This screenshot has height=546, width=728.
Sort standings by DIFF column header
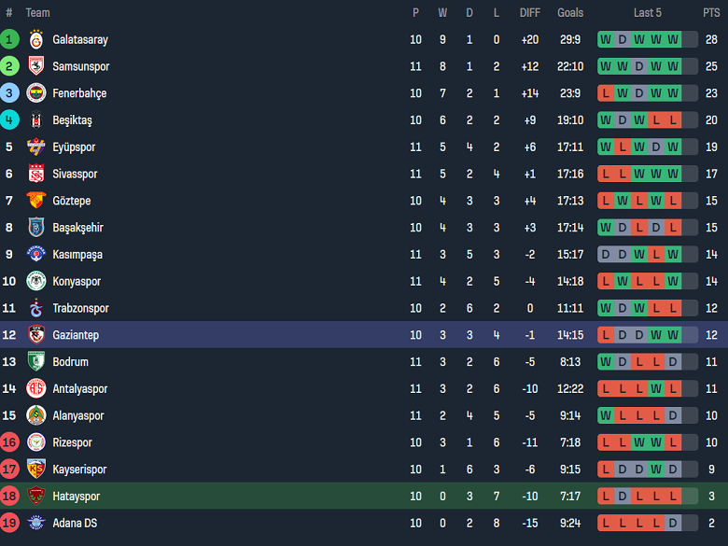click(x=530, y=13)
